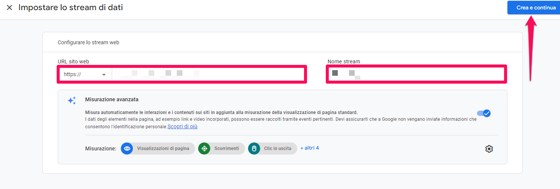Select the Visualizzazioni di pagina chip label
This screenshot has height=189, width=560.
[x=163, y=148]
